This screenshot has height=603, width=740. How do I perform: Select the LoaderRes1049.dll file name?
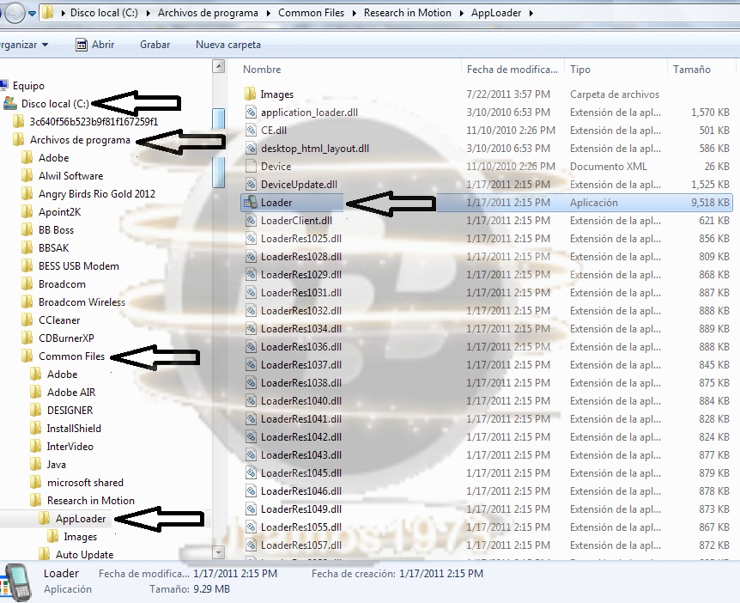click(301, 509)
